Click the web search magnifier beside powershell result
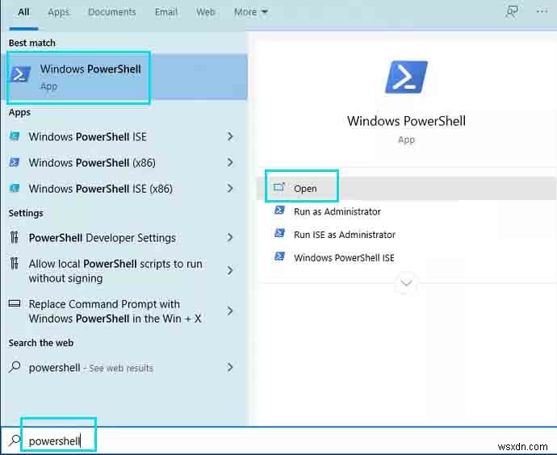Screen dimensions: 557x455 [x=15, y=367]
